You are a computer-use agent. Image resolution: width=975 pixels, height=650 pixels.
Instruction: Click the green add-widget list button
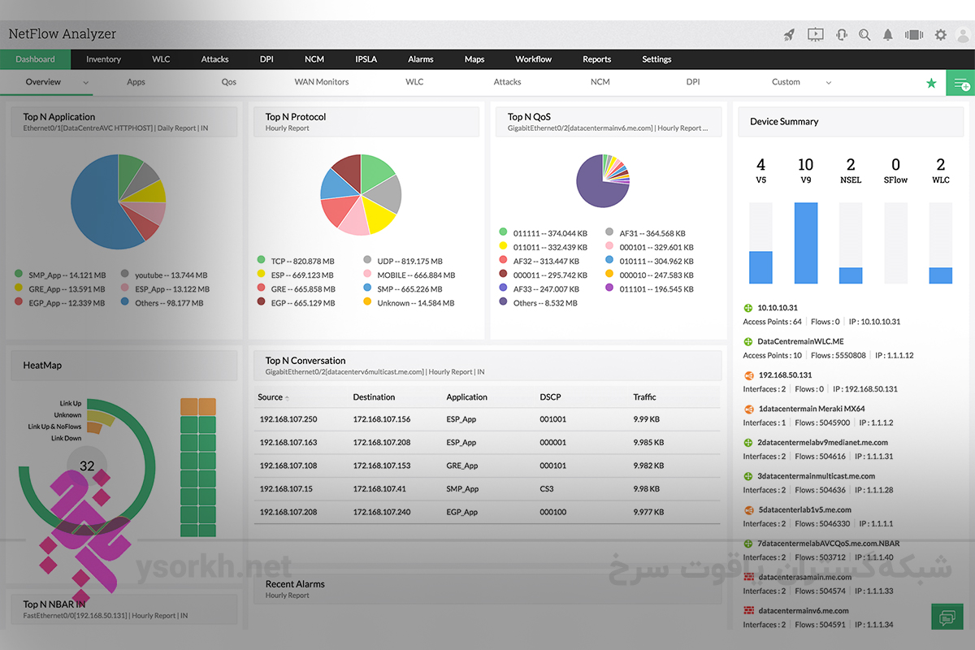(x=960, y=83)
